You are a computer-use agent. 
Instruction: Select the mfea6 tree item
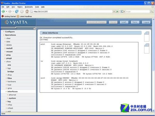click(x=10, y=108)
